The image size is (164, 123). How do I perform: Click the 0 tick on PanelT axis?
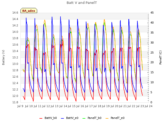[x=151, y=102]
